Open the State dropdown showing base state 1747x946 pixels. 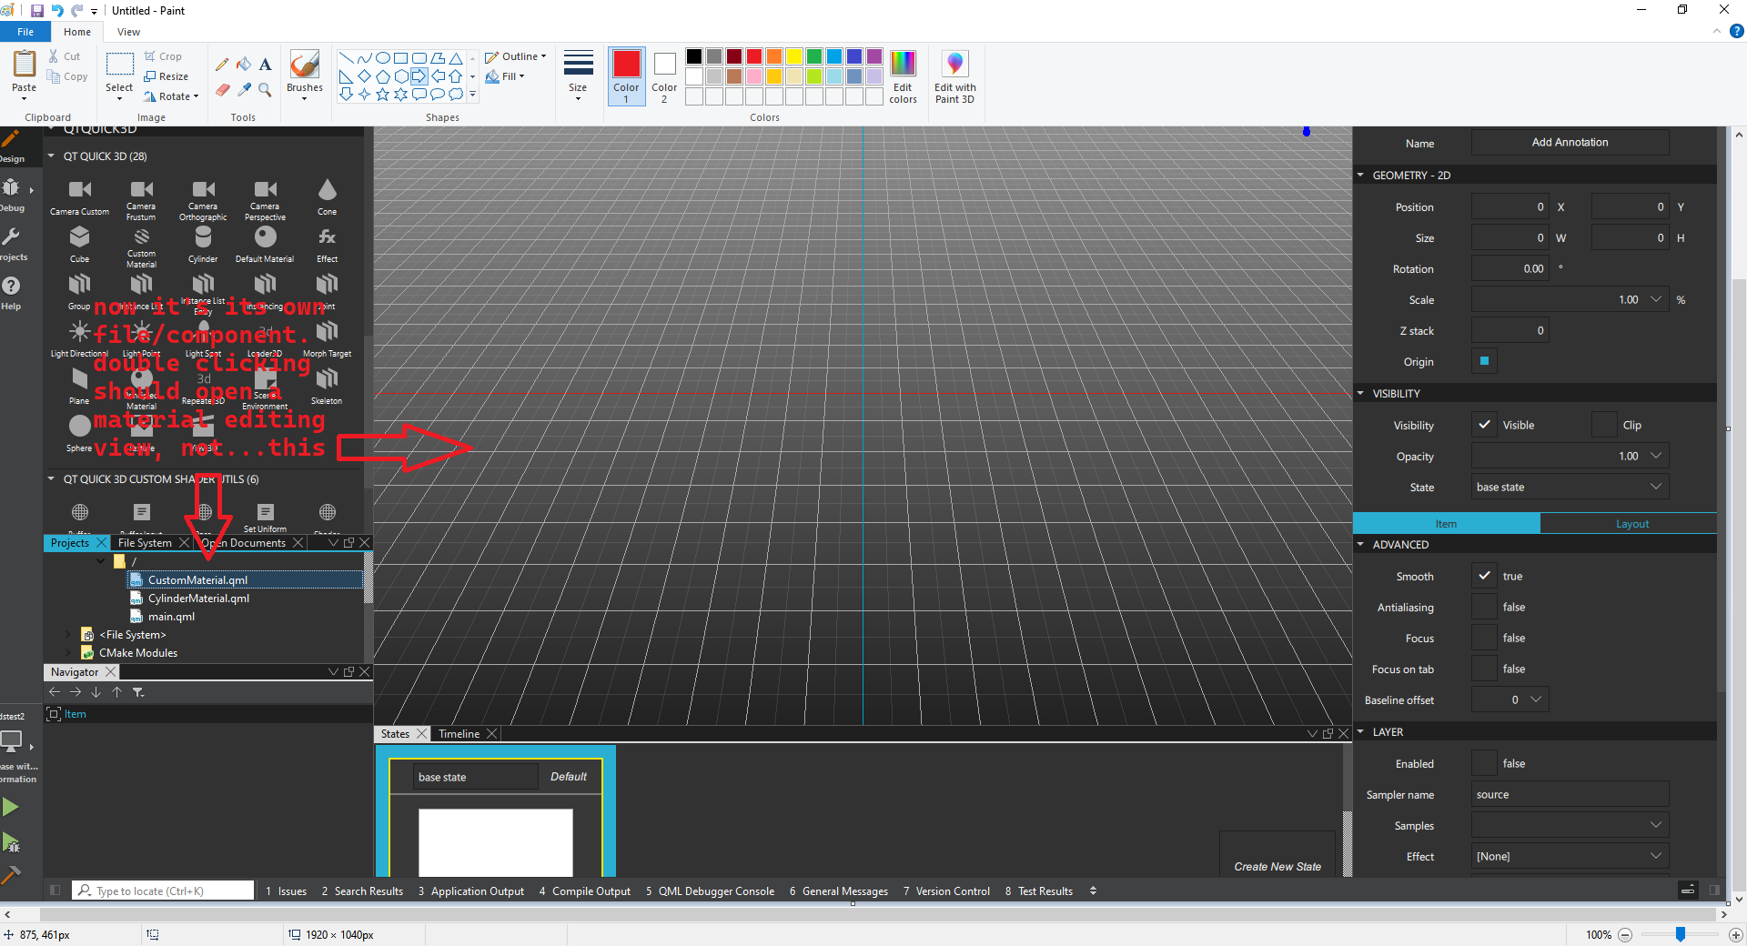click(x=1569, y=488)
